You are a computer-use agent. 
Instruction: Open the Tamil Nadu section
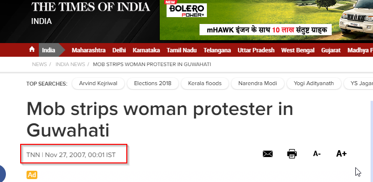[x=182, y=50]
